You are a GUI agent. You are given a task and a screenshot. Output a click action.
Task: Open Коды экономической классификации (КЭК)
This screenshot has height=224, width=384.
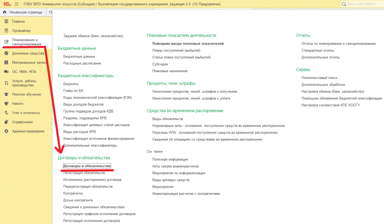(97, 98)
